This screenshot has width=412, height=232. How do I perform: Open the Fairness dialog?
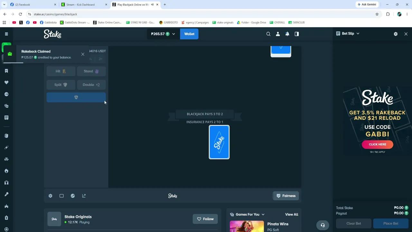[286, 196]
